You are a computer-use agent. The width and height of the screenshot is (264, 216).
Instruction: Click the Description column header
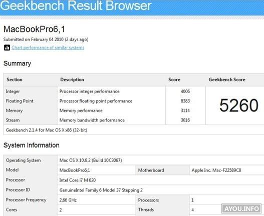72,79
